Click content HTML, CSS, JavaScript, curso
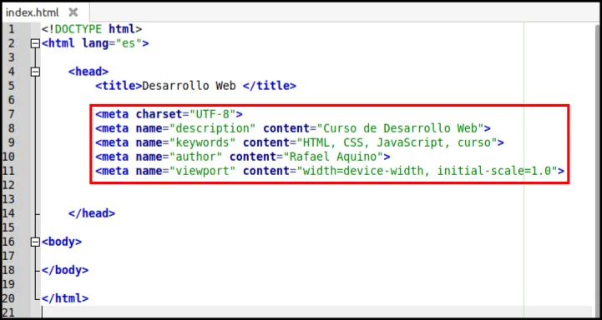This screenshot has width=602, height=320. coord(397,142)
